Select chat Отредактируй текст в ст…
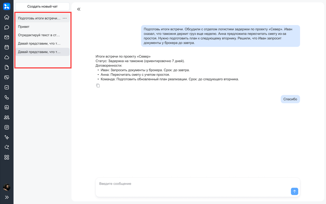The width and height of the screenshot is (326, 204). (x=43, y=35)
